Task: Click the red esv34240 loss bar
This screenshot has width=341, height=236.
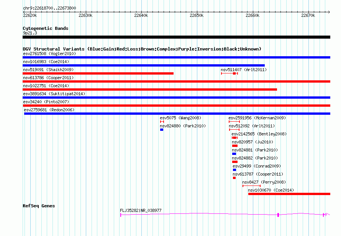Action: tap(176, 106)
